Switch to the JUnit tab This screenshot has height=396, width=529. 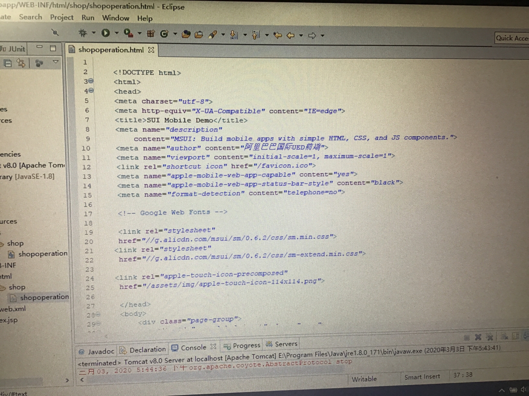[13, 49]
